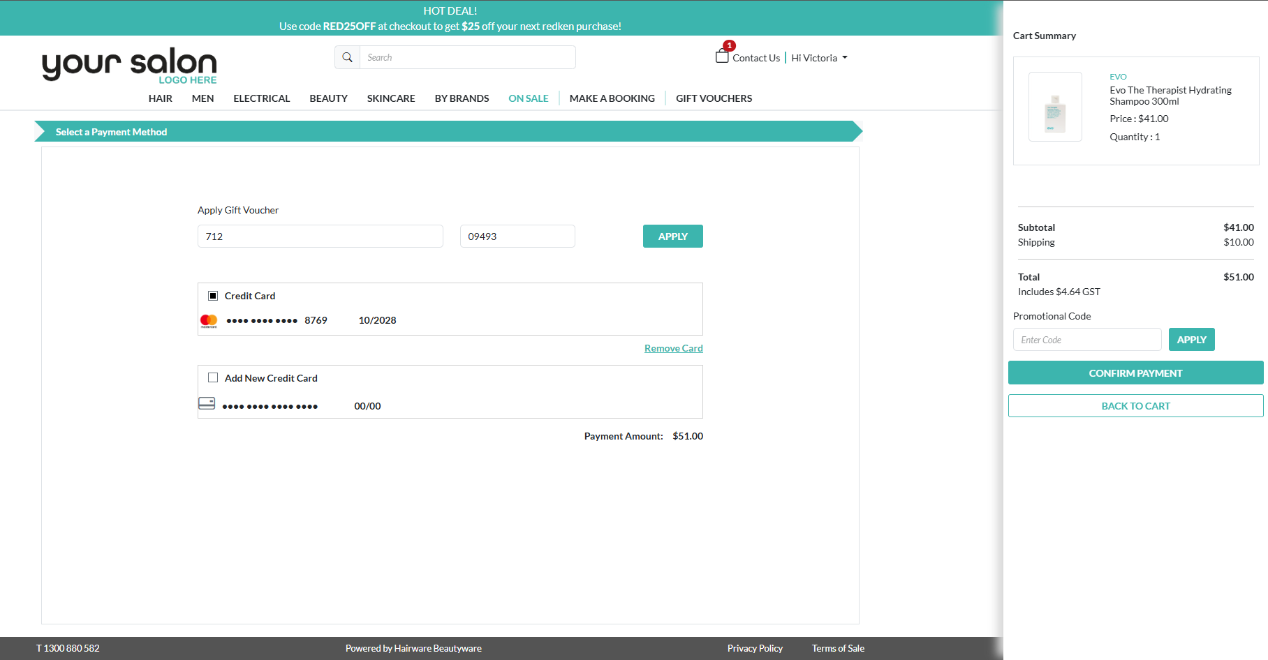
Task: Click the Mastercard logo icon
Action: [x=209, y=321]
